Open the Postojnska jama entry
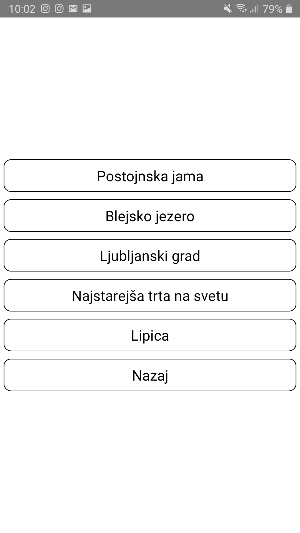This screenshot has width=300, height=533. point(150,176)
